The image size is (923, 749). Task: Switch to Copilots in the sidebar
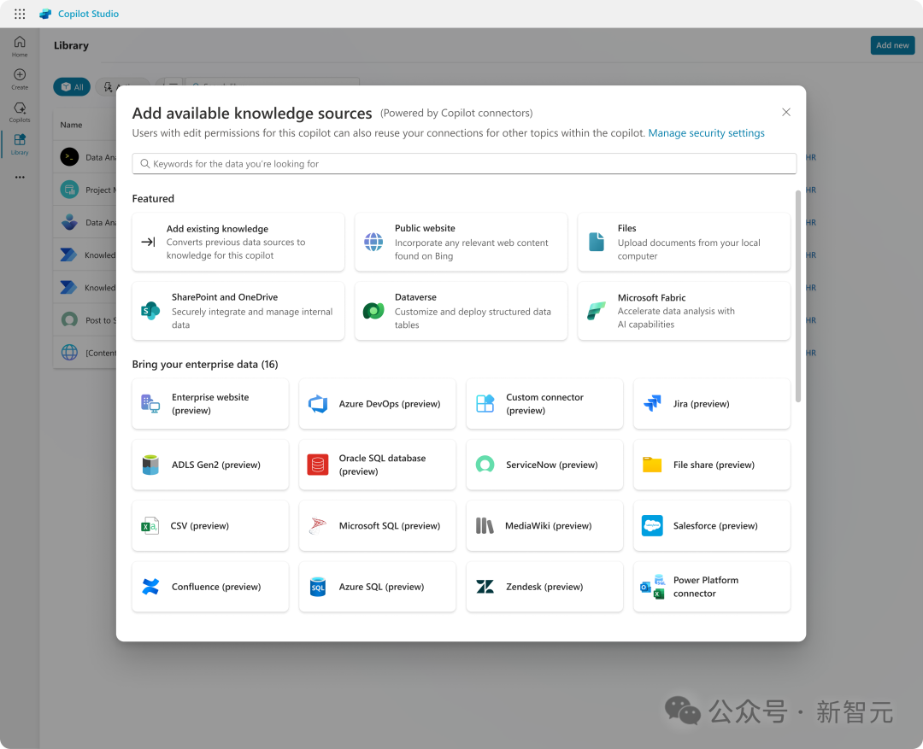[x=20, y=112]
